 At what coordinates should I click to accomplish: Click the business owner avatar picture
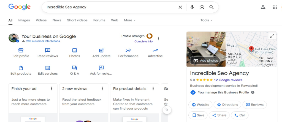pos(13,38)
